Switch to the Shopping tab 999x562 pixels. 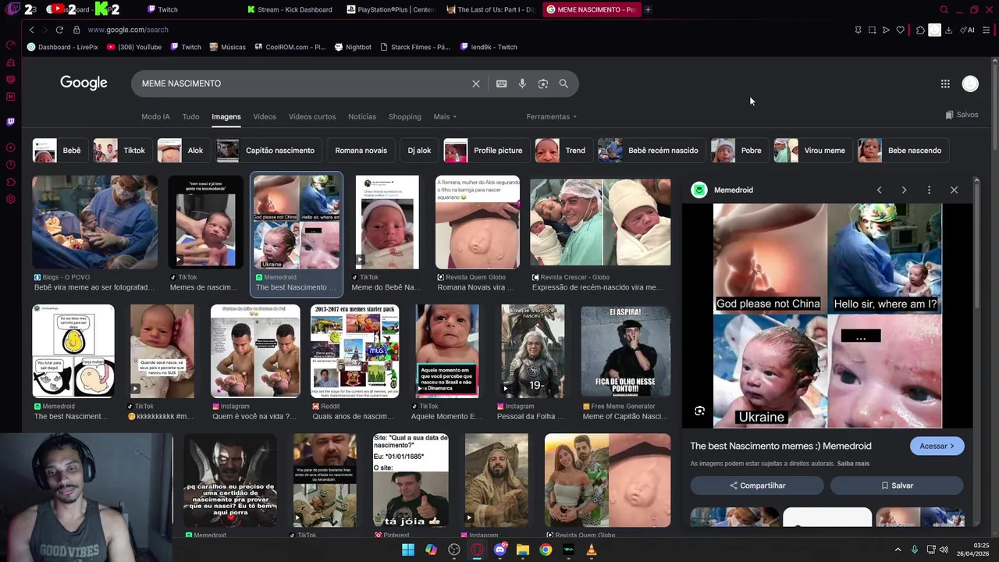[404, 116]
